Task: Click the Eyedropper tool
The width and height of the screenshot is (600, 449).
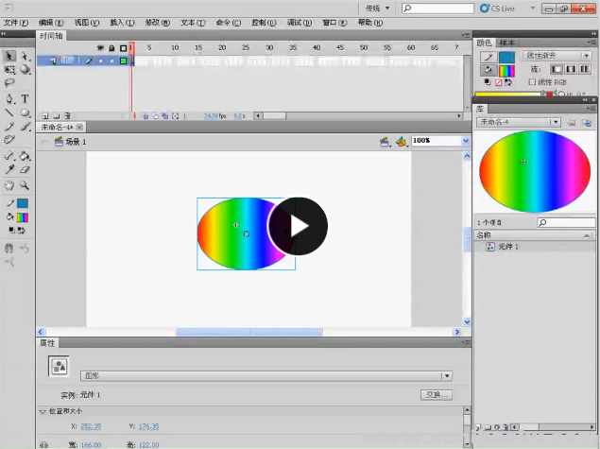Action: pyautogui.click(x=9, y=169)
